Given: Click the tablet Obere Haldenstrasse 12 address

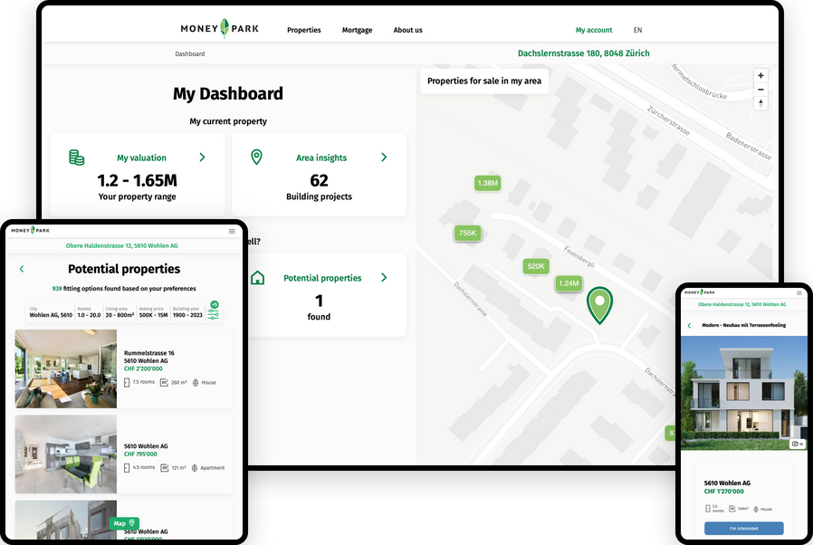Looking at the screenshot, I should [122, 246].
